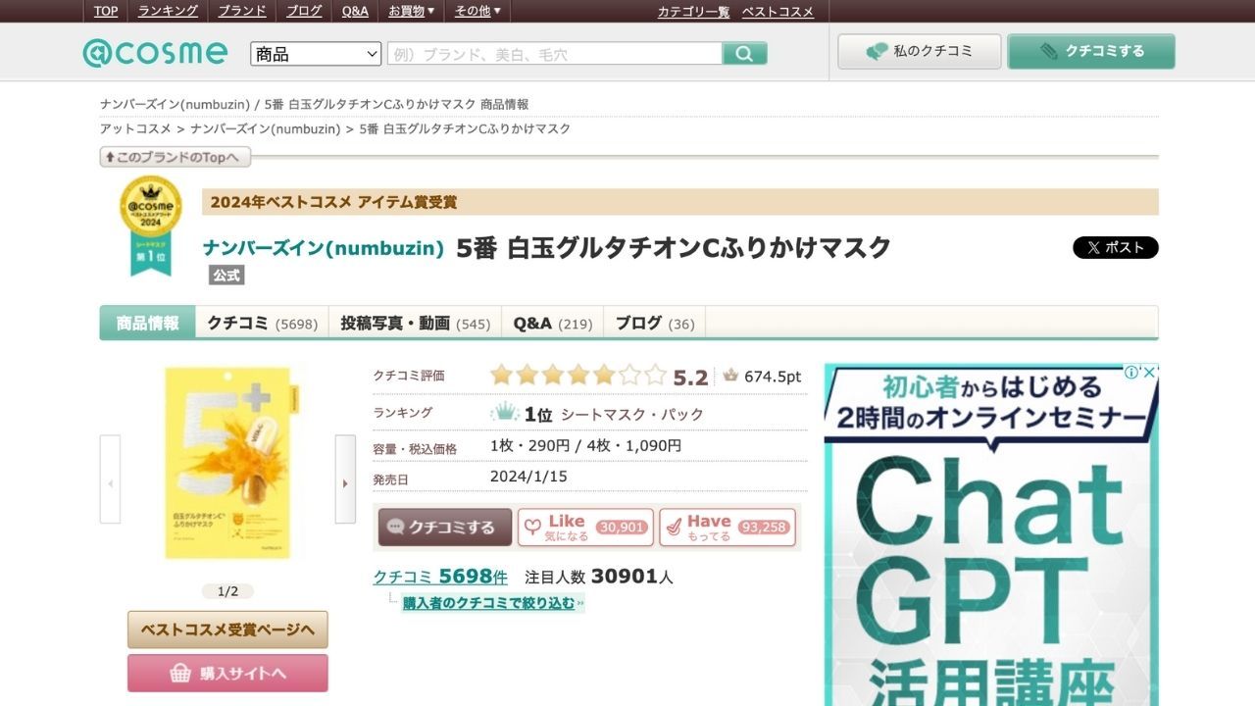Click the 674.5pt points value
1255x706 pixels.
[x=773, y=377]
